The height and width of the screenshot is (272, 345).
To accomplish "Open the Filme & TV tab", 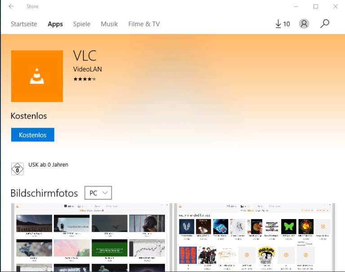I will (144, 24).
